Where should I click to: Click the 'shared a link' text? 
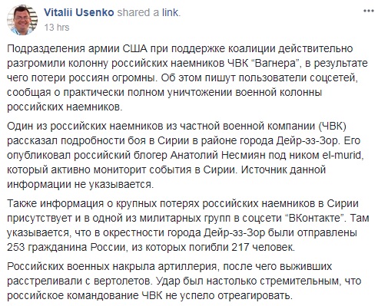click(x=149, y=12)
